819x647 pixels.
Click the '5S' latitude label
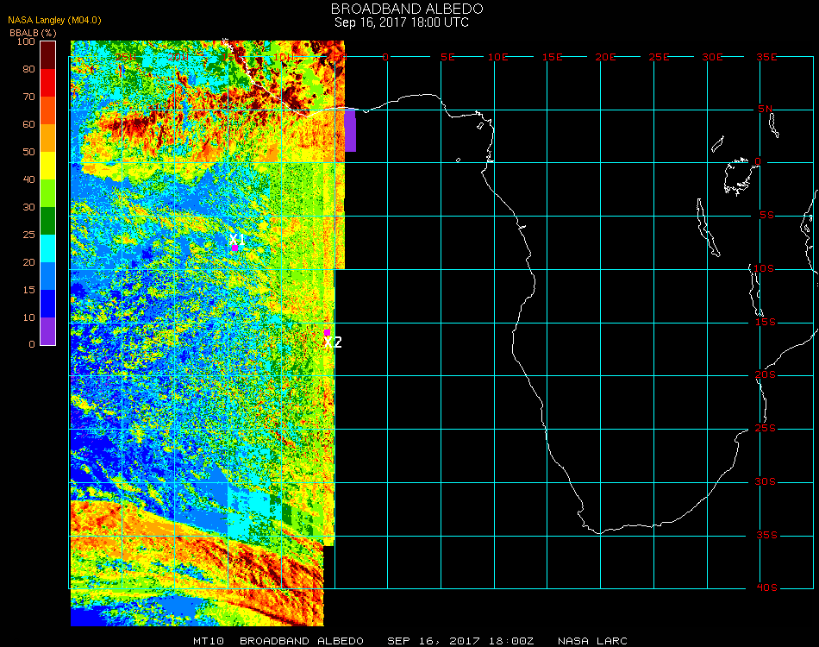tap(766, 216)
